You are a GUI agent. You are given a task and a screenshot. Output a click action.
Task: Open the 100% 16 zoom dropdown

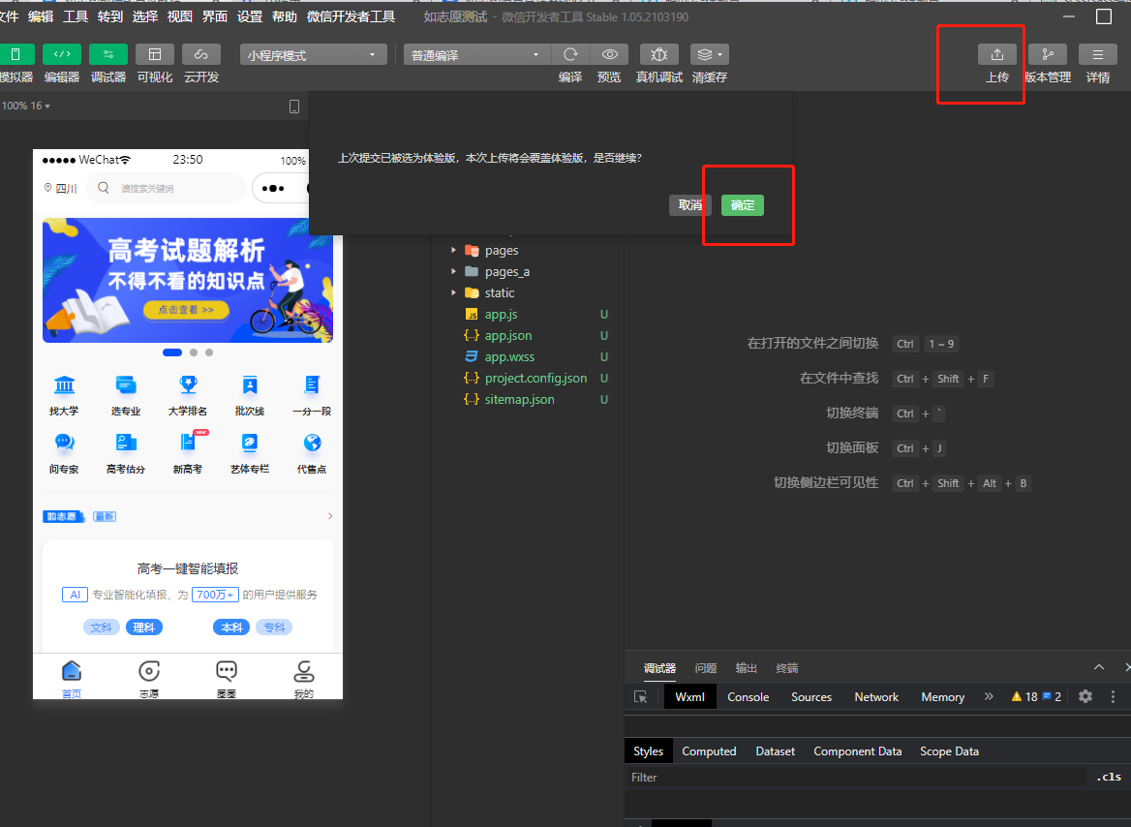26,107
